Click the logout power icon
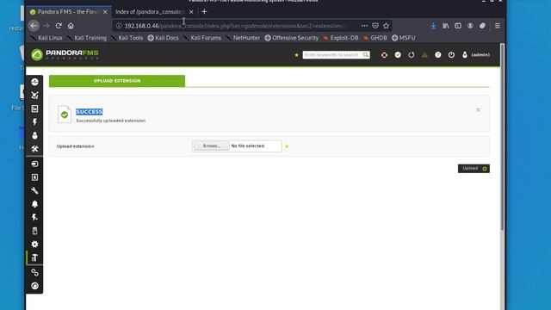 pyautogui.click(x=451, y=55)
